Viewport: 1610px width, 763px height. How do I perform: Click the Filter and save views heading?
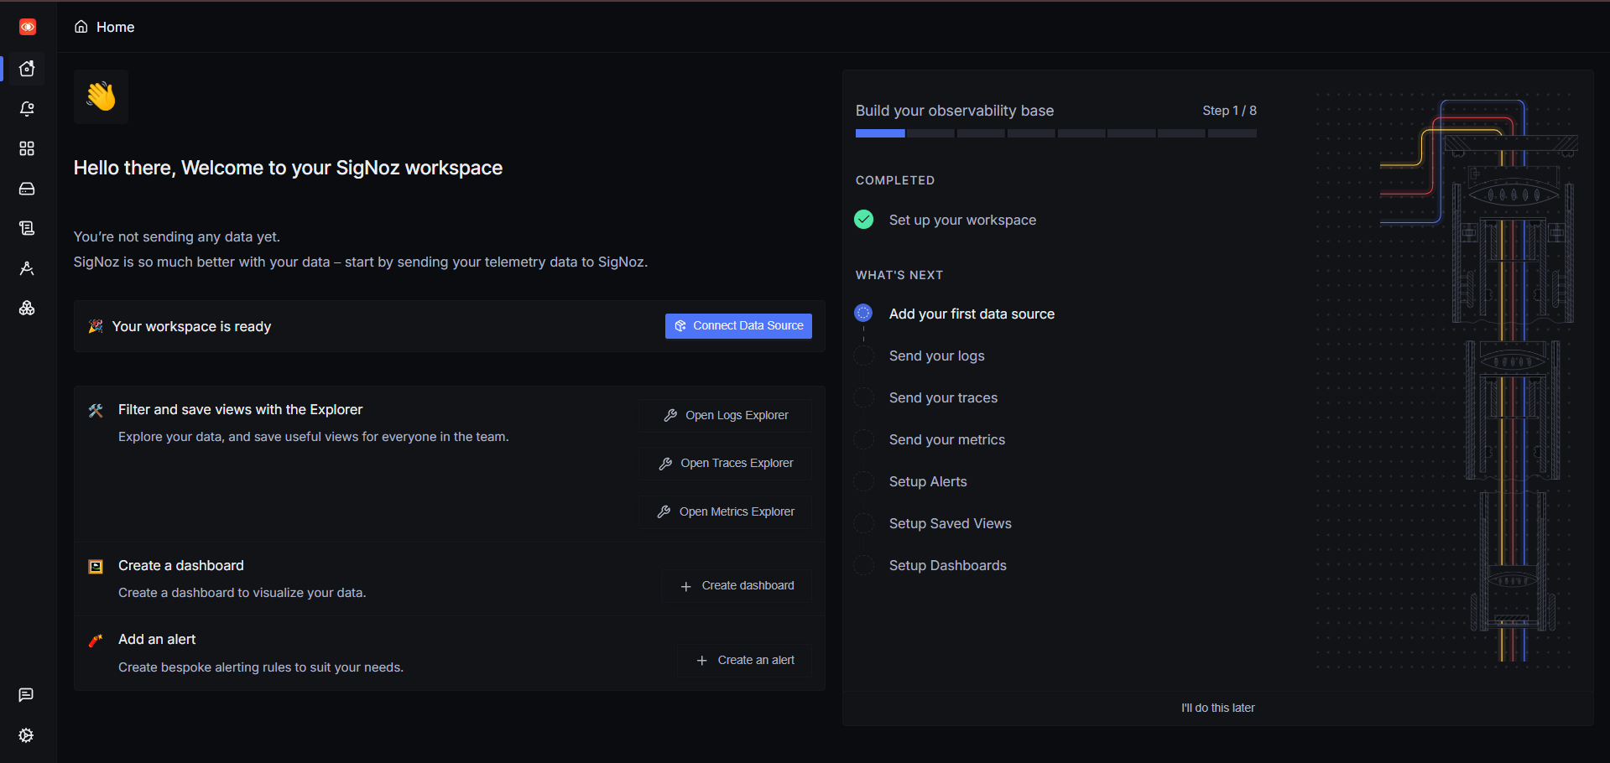[x=241, y=409]
